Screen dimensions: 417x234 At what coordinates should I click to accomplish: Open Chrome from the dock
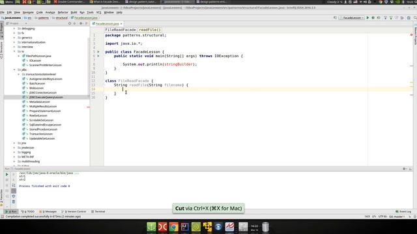pyautogui.click(x=174, y=227)
